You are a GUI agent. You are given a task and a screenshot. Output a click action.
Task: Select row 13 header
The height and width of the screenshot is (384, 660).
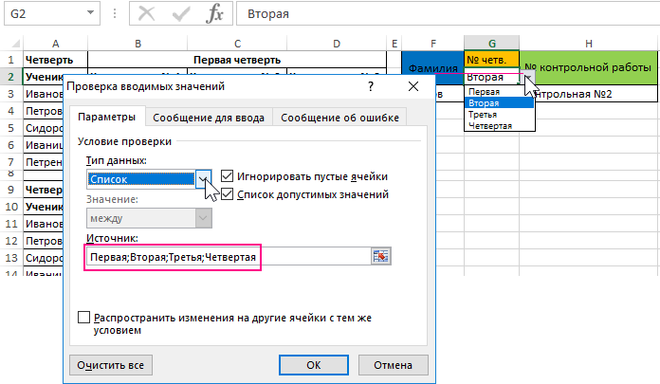tap(11, 258)
